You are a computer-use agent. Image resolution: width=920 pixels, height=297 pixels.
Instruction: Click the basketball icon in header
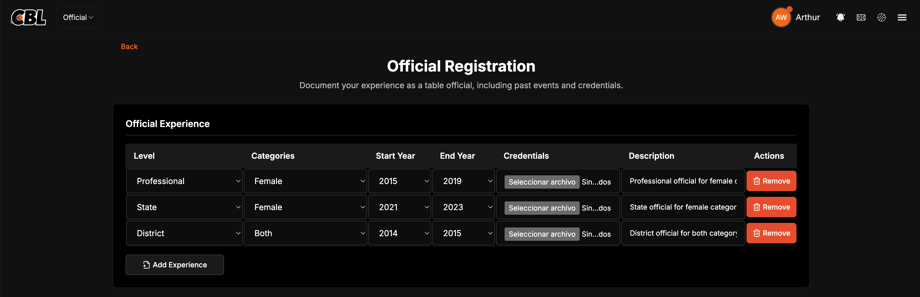(881, 17)
